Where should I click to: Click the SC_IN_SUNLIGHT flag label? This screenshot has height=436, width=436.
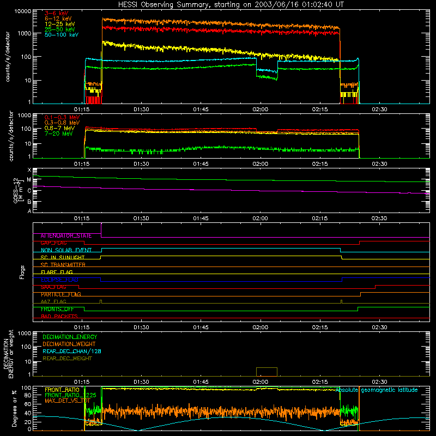pos(63,257)
